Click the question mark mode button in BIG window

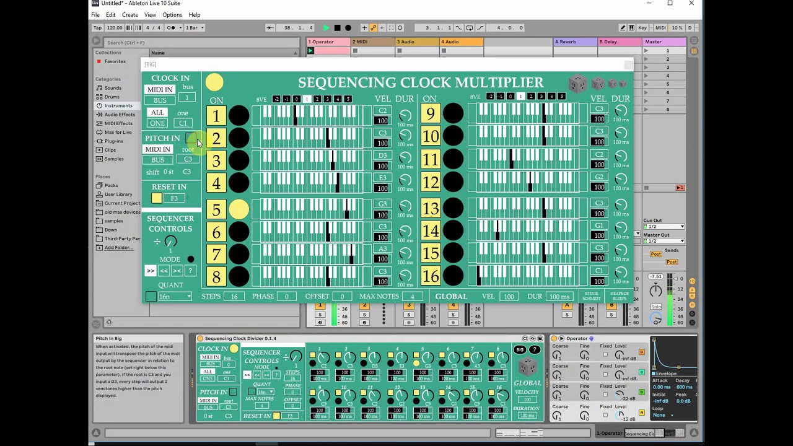(x=190, y=271)
